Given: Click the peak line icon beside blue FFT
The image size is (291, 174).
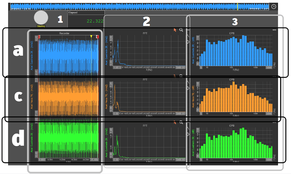Looking at the screenshot, I should (x=188, y=36).
